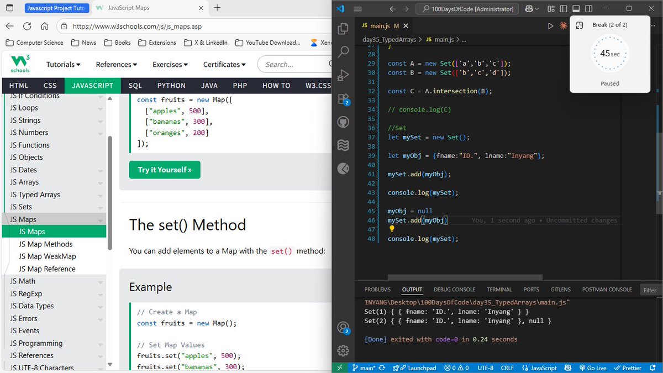Go back with the VS Code arrow

(x=393, y=9)
